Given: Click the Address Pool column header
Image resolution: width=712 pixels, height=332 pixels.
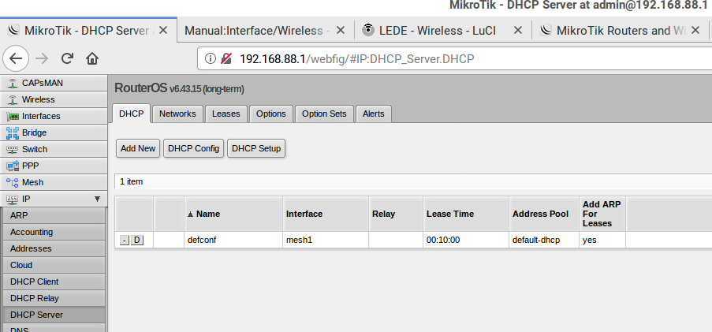Looking at the screenshot, I should click(x=544, y=214).
